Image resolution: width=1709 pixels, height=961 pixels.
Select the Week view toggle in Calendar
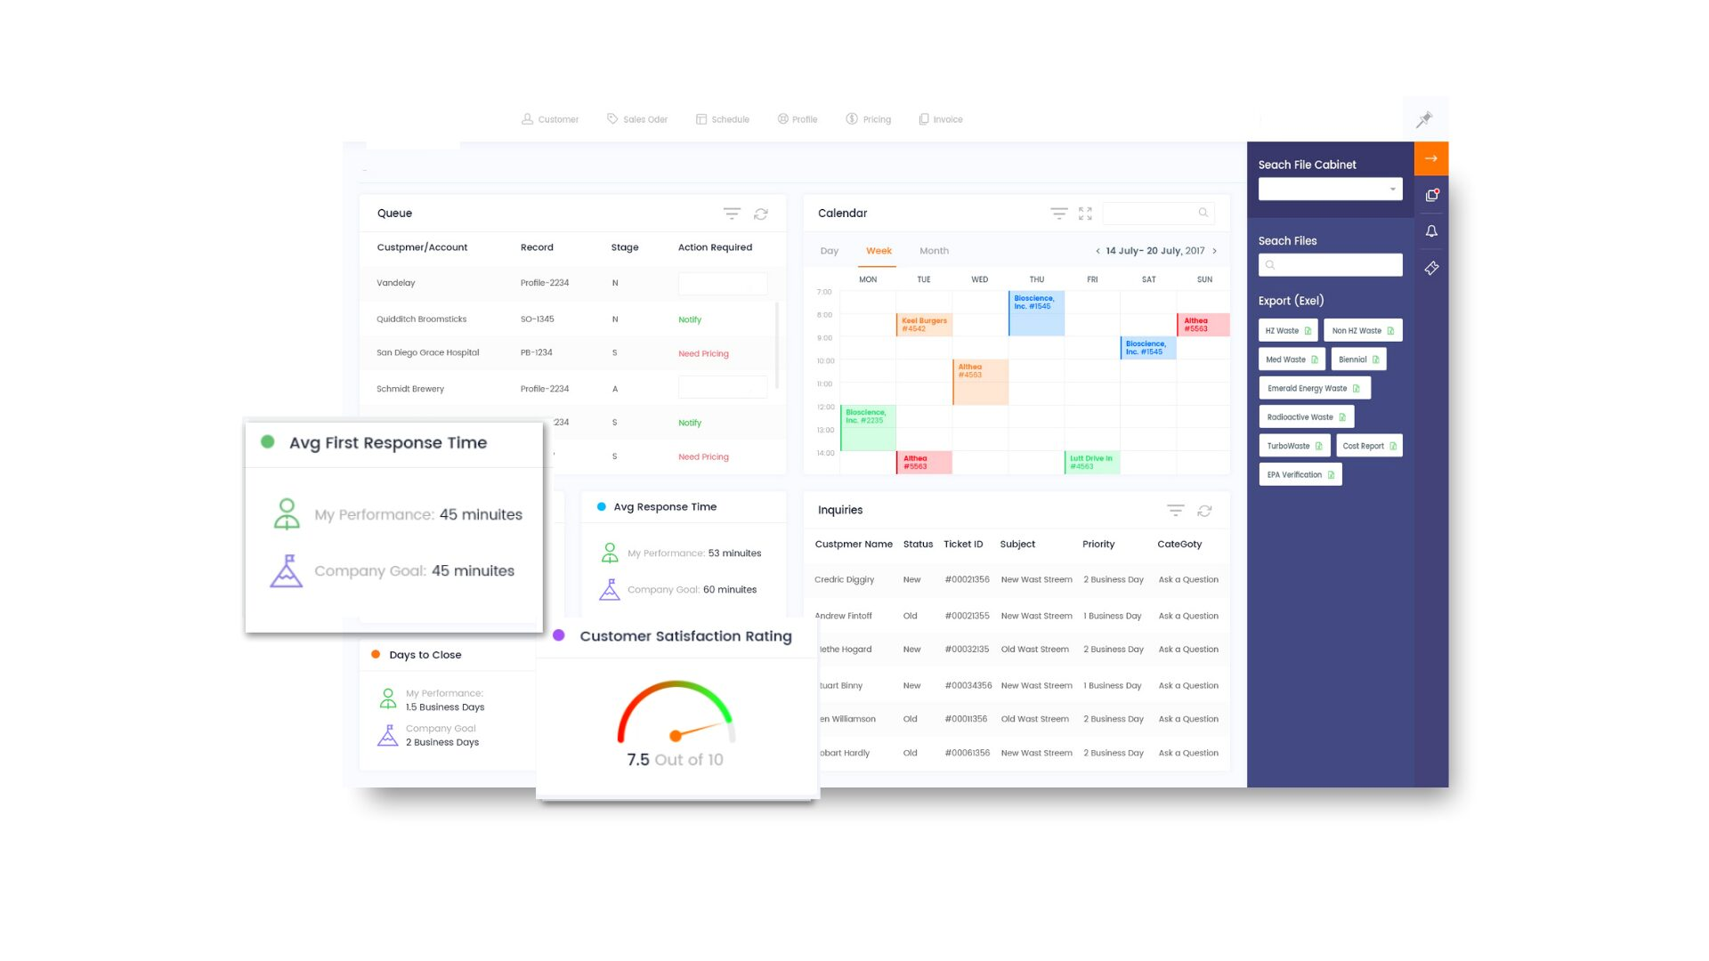click(878, 250)
